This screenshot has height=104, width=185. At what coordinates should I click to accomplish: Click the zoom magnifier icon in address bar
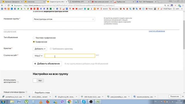pyautogui.click(x=165, y=5)
